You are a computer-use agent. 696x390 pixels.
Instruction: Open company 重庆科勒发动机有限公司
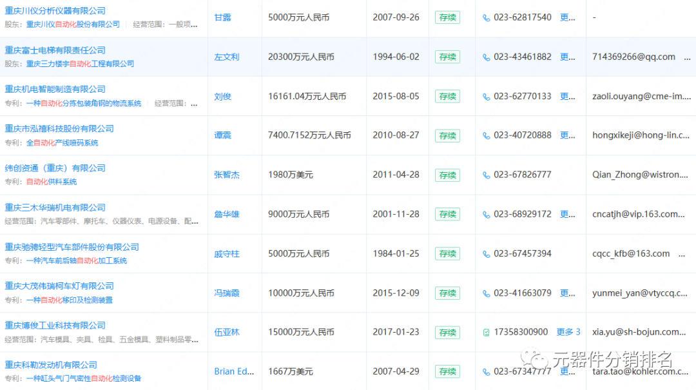coord(51,365)
